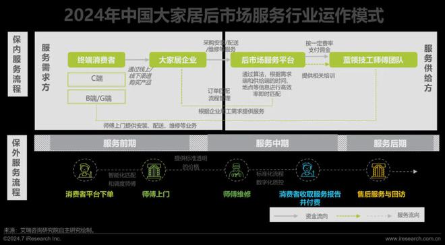This screenshot has height=245, width=445.
Task: Click the 数字化质控 annotation
Action: 270,182
